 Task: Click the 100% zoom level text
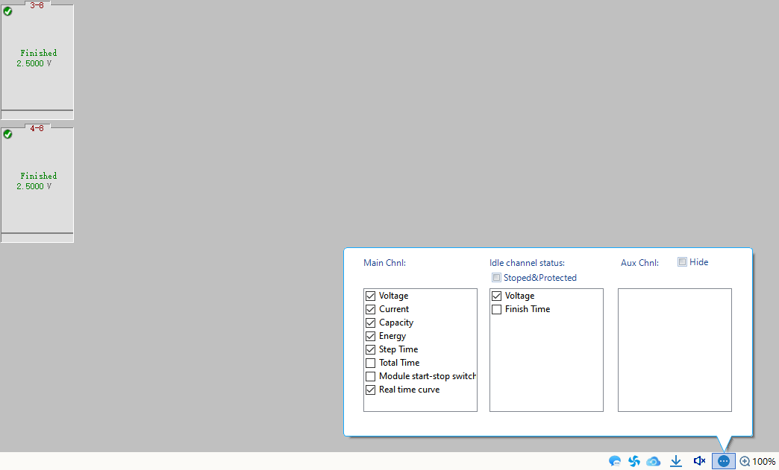(763, 461)
